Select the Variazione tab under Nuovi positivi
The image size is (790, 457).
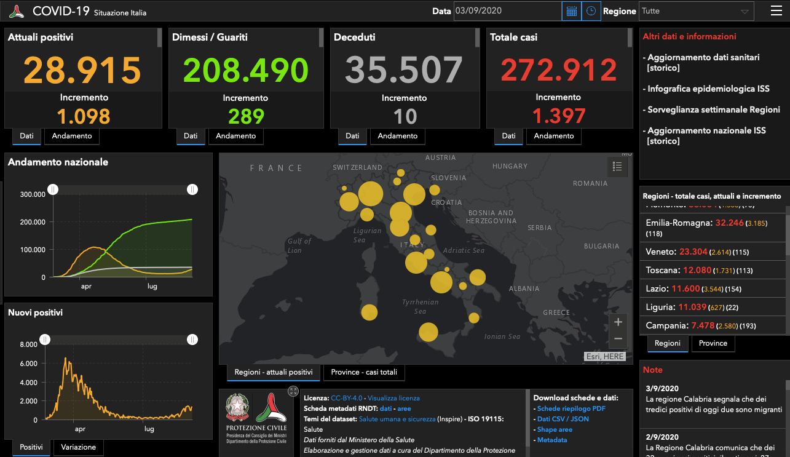point(79,447)
